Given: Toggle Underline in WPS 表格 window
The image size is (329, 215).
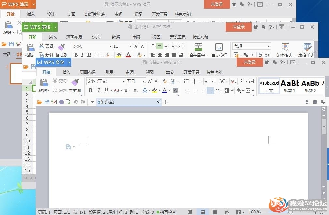Looking at the screenshot, I should tap(89, 55).
